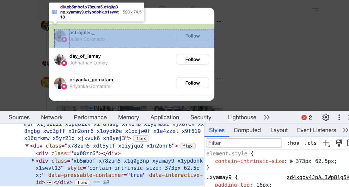Show more DevTools panels after Lighthouse
This screenshot has width=349, height=187.
[x=267, y=117]
